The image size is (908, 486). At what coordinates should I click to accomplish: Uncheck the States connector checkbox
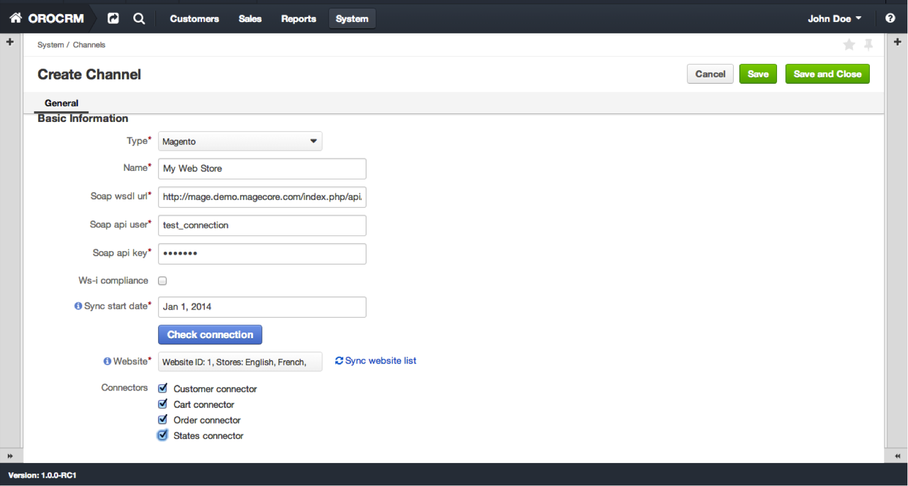[x=163, y=435]
